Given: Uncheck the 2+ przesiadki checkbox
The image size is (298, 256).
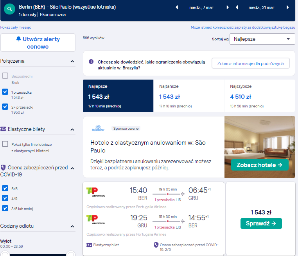Looking at the screenshot, I should pyautogui.click(x=5, y=107).
